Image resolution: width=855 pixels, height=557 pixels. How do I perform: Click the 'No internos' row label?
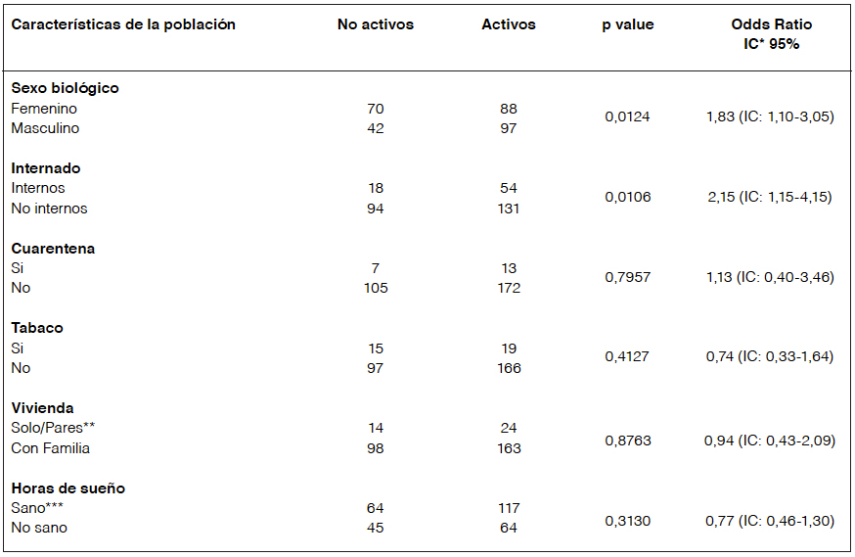click(x=49, y=209)
